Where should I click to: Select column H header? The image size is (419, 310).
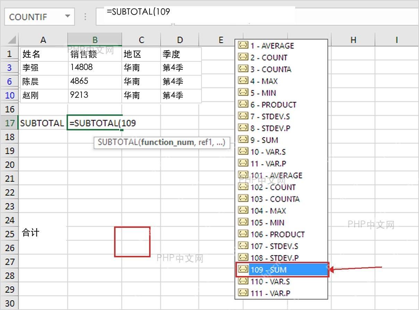[353, 40]
